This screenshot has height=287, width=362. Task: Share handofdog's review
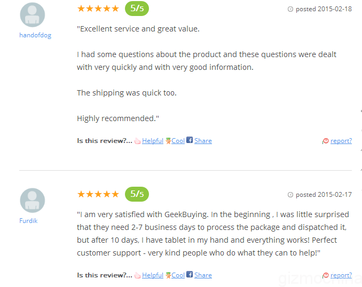coord(203,141)
